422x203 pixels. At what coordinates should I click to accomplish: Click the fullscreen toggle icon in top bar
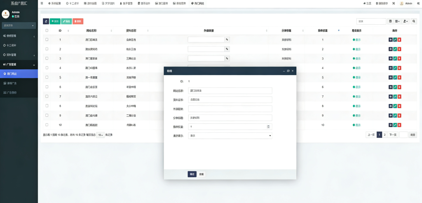[394, 3]
